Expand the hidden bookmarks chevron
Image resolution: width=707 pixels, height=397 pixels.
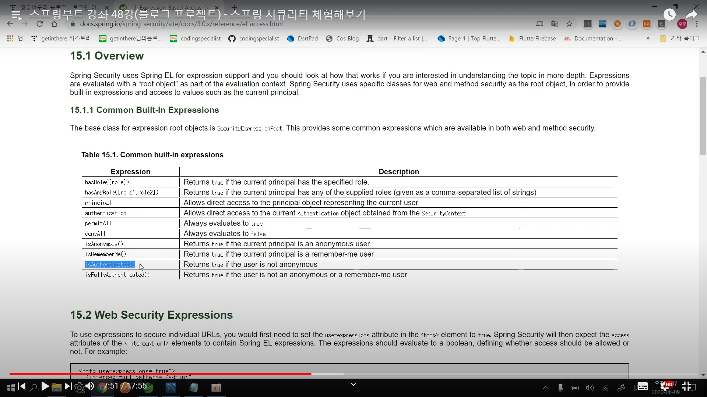tap(648, 38)
